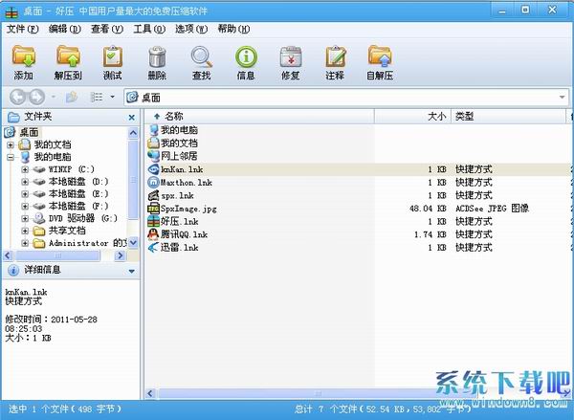Select WINXP (C:) drive in tree
This screenshot has height=420, width=574.
[x=72, y=169]
